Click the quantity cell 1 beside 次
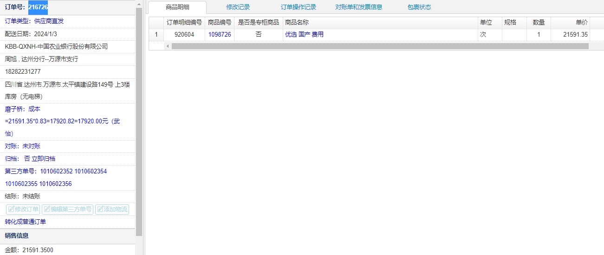Screen dimensions: 604x255 click(539, 34)
